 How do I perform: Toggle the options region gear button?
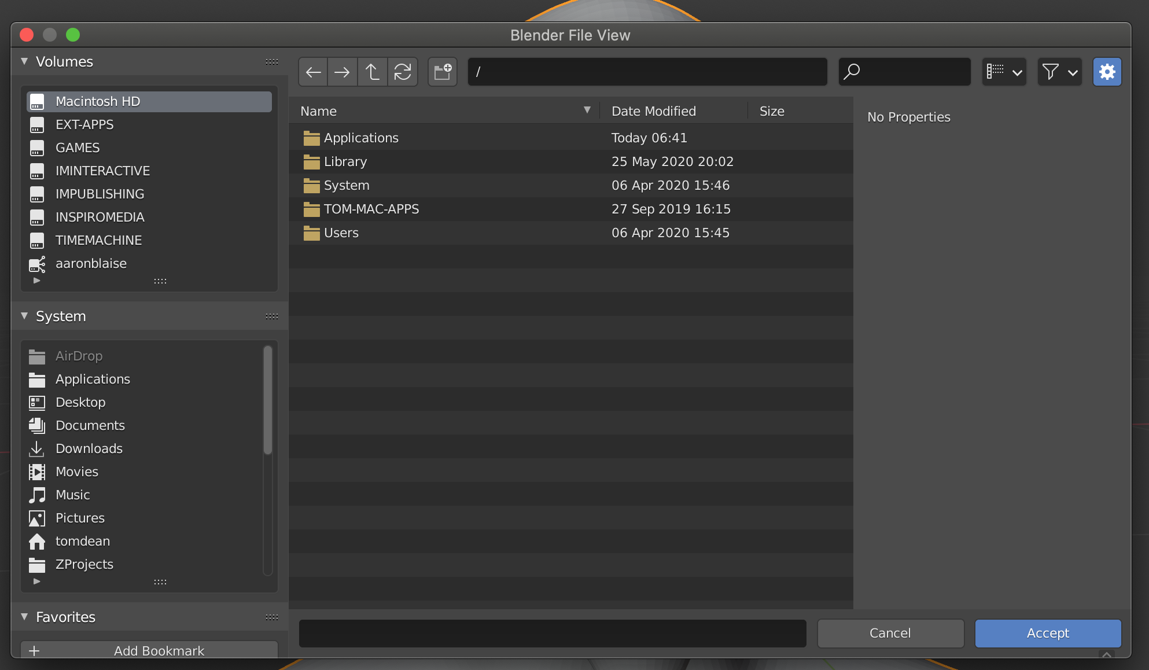1107,72
